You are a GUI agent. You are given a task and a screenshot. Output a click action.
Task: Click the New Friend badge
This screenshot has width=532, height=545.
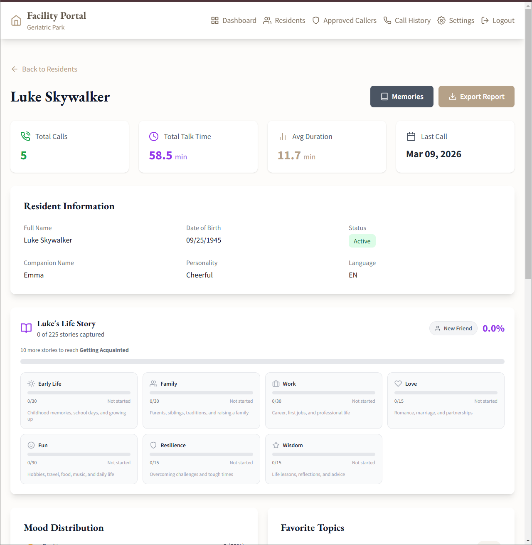point(453,328)
